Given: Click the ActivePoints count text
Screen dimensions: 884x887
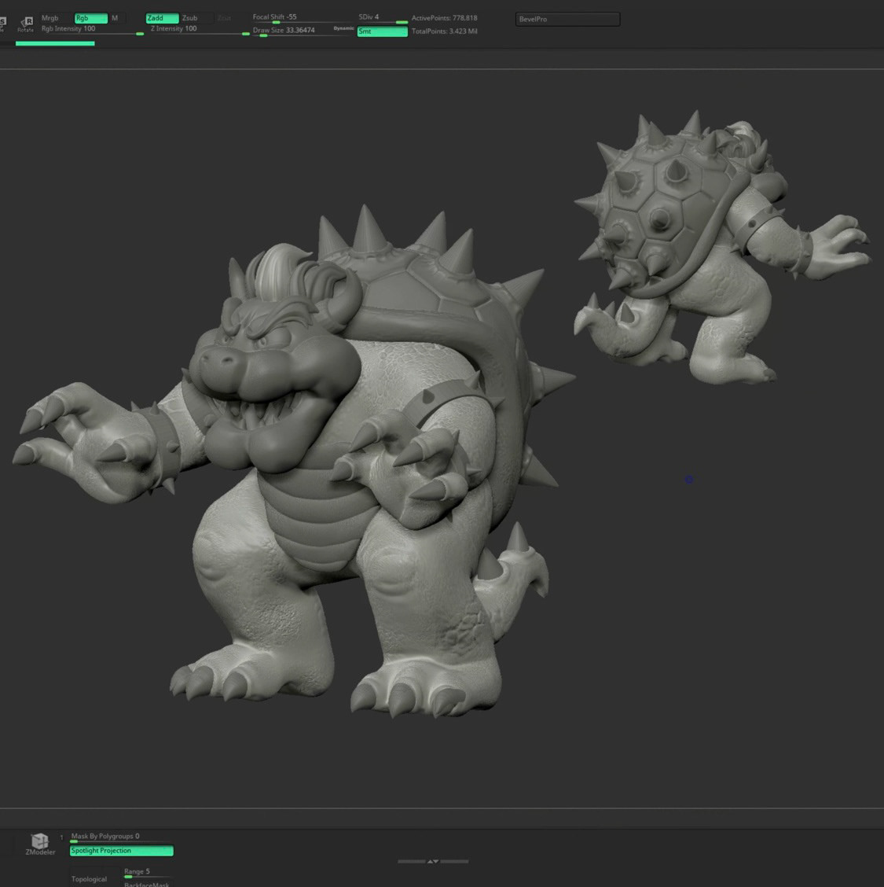Looking at the screenshot, I should [444, 18].
